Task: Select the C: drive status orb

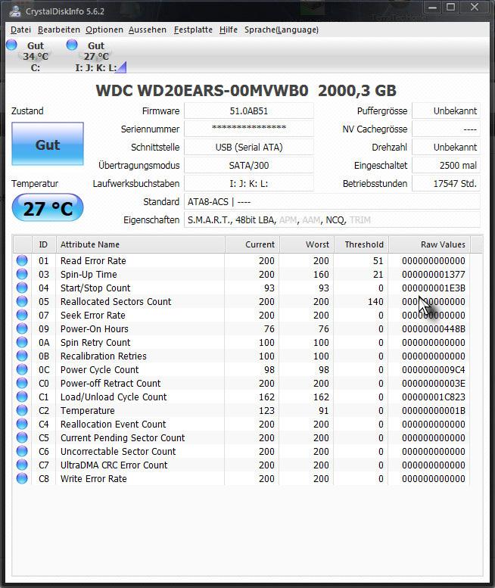Action: click(x=11, y=45)
